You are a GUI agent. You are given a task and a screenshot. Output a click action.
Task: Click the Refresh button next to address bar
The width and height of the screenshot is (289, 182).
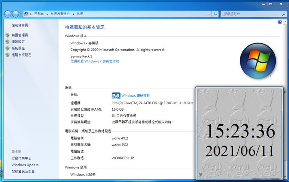215,14
